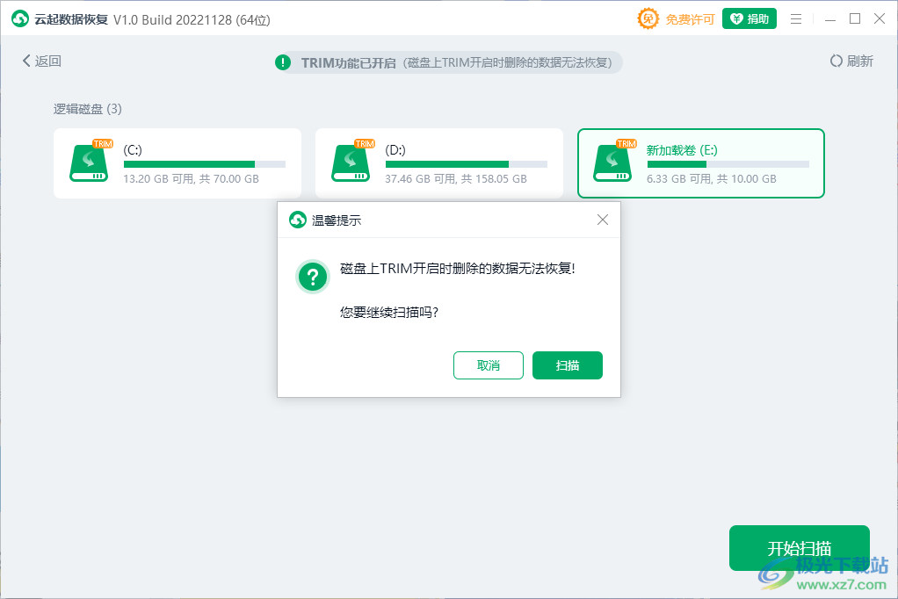Viewport: 898px width, 599px height.
Task: Click the D: drive usage progress bar
Action: [x=466, y=163]
